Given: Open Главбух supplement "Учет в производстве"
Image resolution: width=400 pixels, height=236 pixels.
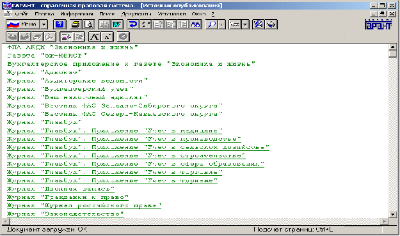Looking at the screenshot, I should (x=124, y=139).
